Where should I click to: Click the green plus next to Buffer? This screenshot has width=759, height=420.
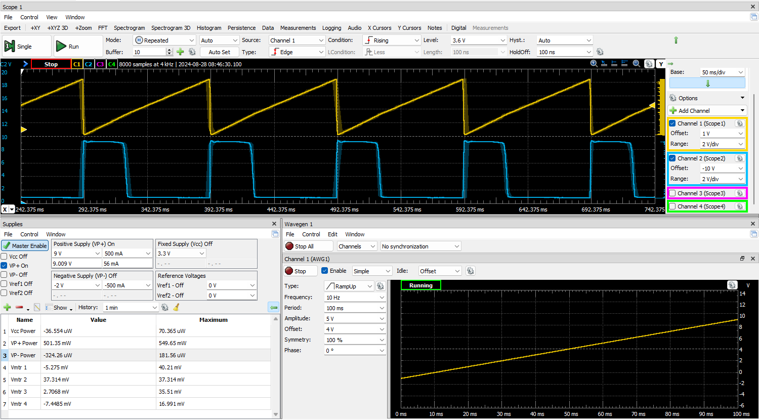coord(180,52)
